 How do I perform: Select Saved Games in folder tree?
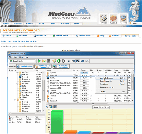(x=27, y=93)
